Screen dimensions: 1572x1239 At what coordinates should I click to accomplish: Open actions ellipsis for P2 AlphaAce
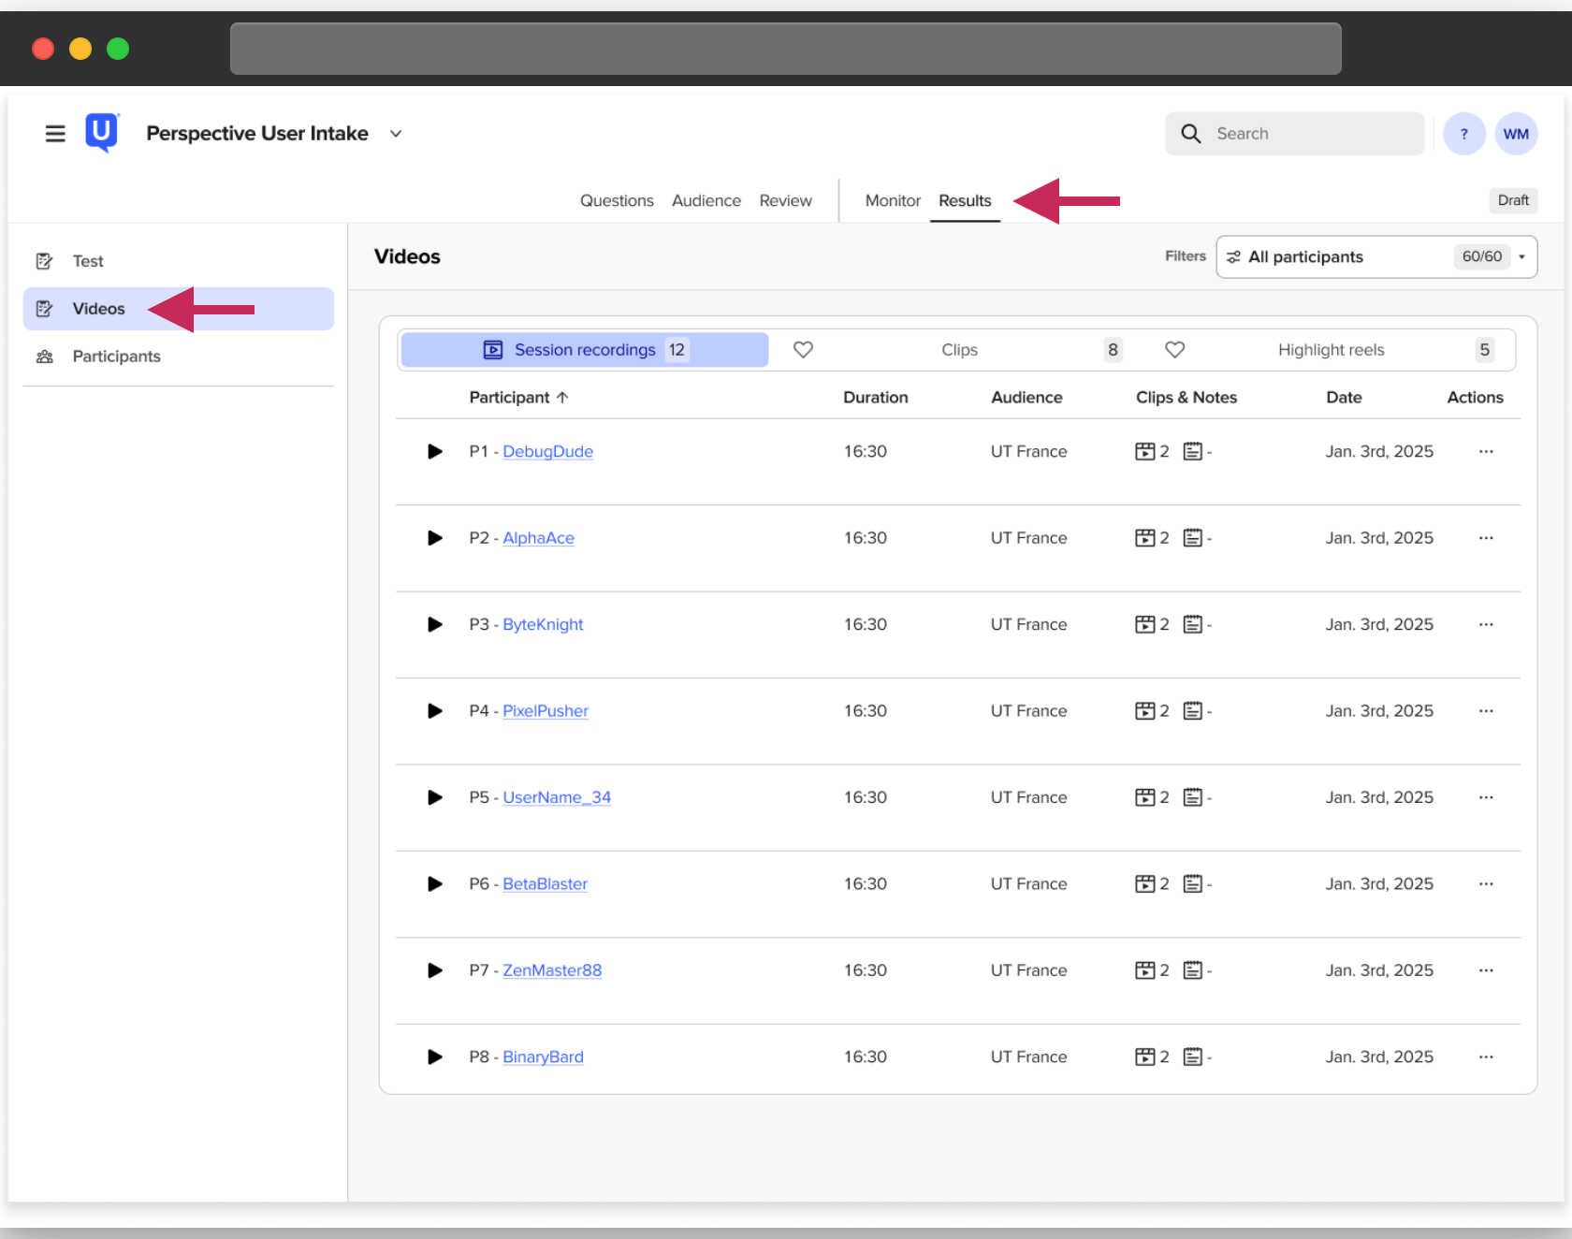pos(1485,538)
